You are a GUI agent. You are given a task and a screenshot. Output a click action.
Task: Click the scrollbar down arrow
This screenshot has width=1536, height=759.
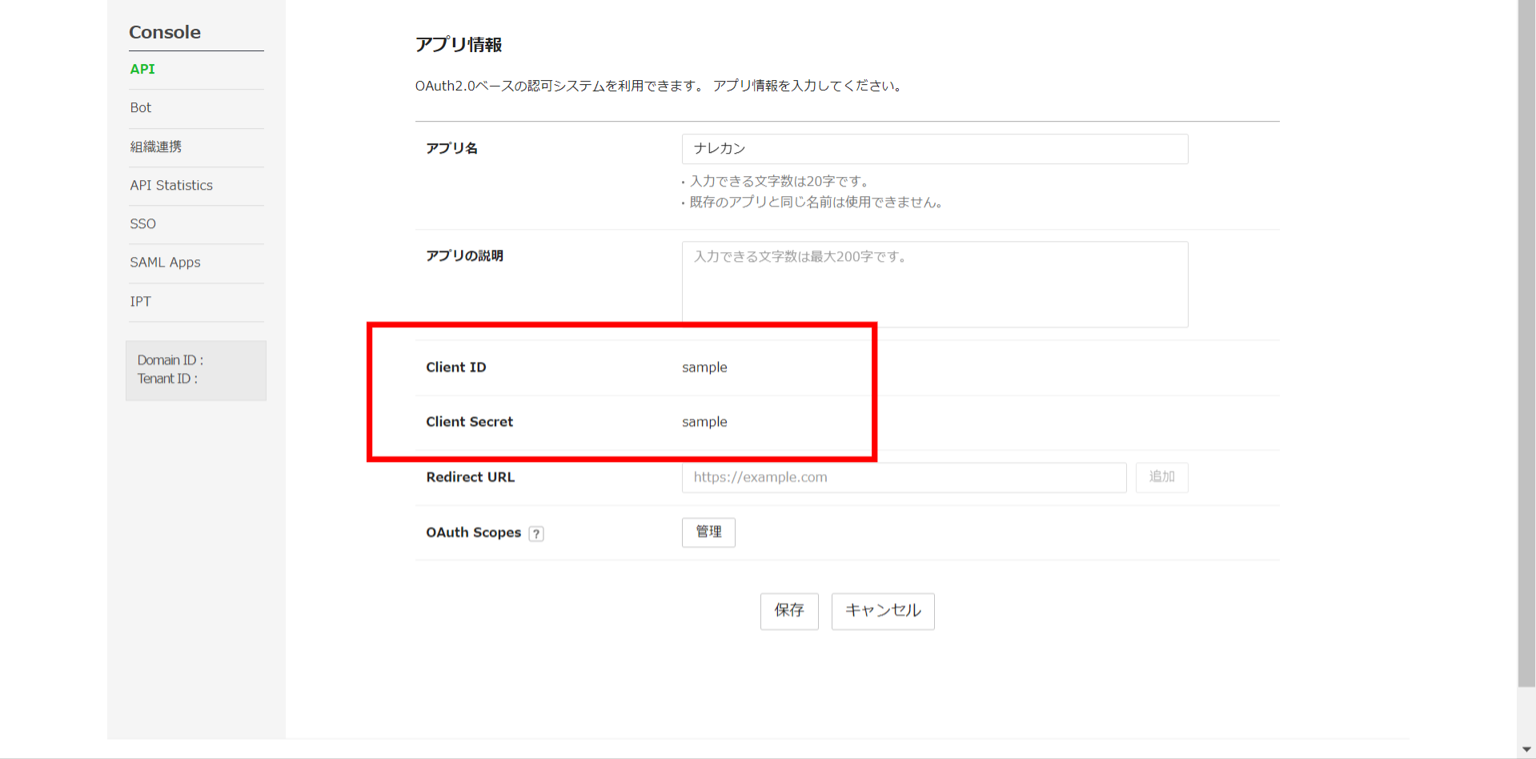point(1526,750)
